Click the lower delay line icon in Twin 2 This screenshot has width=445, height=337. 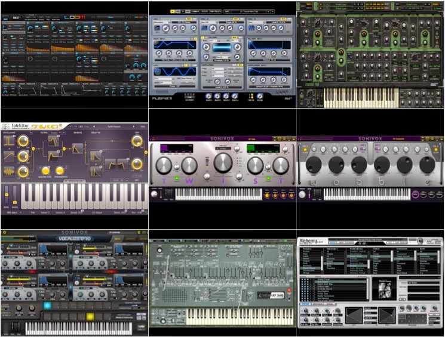pos(96,172)
